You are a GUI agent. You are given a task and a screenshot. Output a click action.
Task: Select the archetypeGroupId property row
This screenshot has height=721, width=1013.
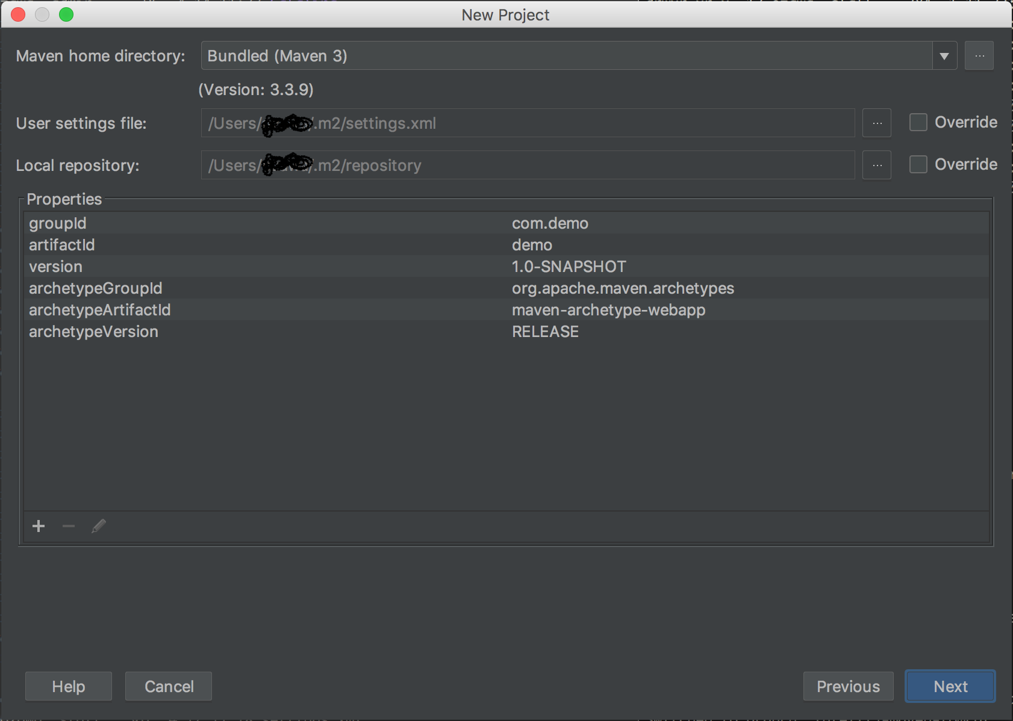pos(507,288)
